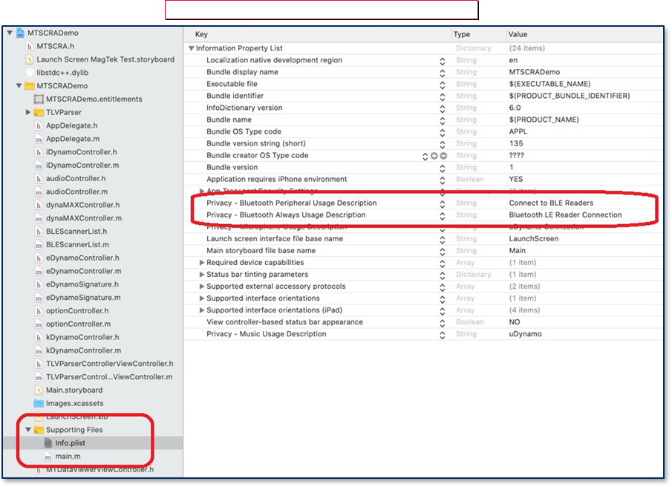The height and width of the screenshot is (487, 672).
Task: Open type stepper for Bundle identifier
Action: click(x=443, y=97)
